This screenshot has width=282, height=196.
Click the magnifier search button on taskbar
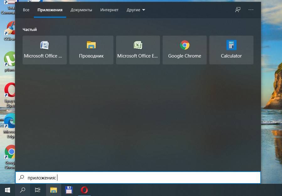pos(23,190)
